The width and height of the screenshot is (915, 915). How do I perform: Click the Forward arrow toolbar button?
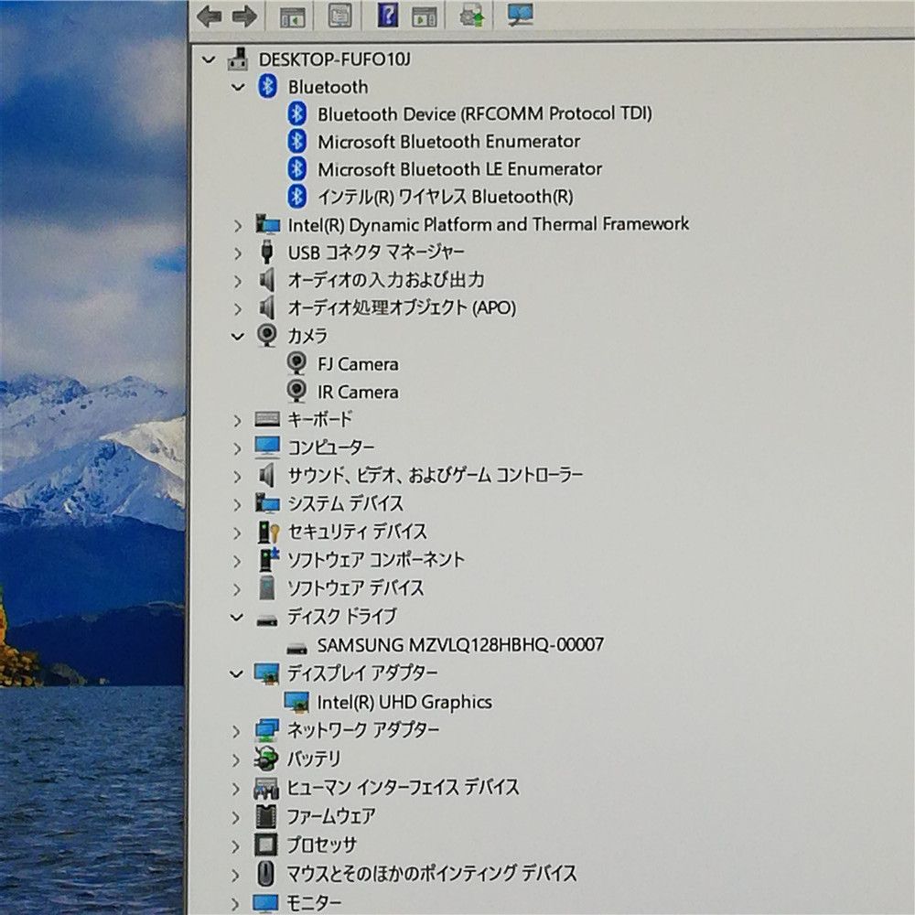click(244, 16)
